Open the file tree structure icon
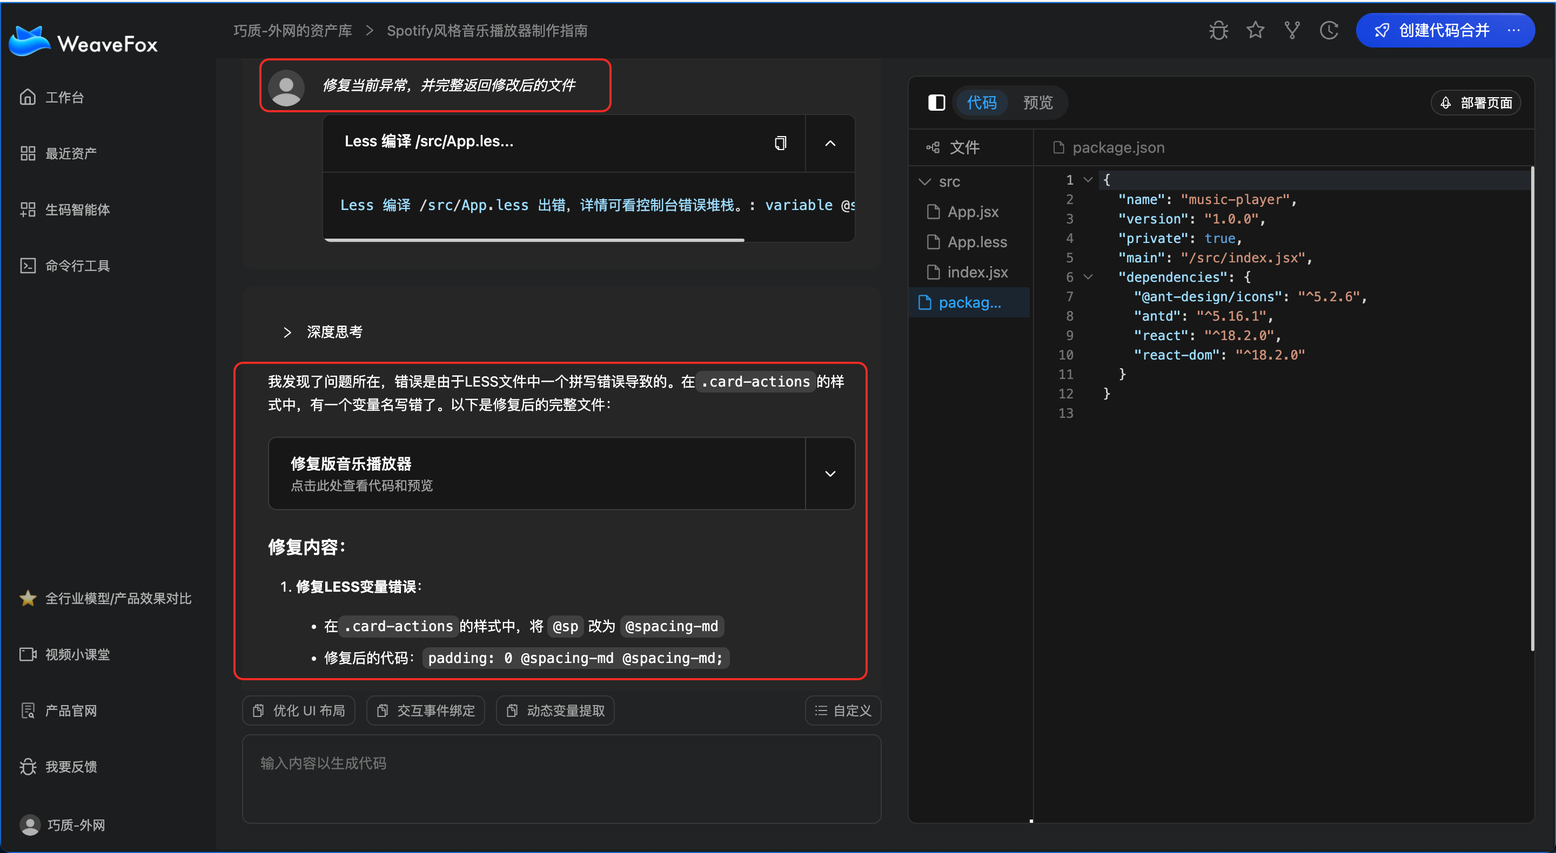Viewport: 1556px width, 853px height. [933, 147]
